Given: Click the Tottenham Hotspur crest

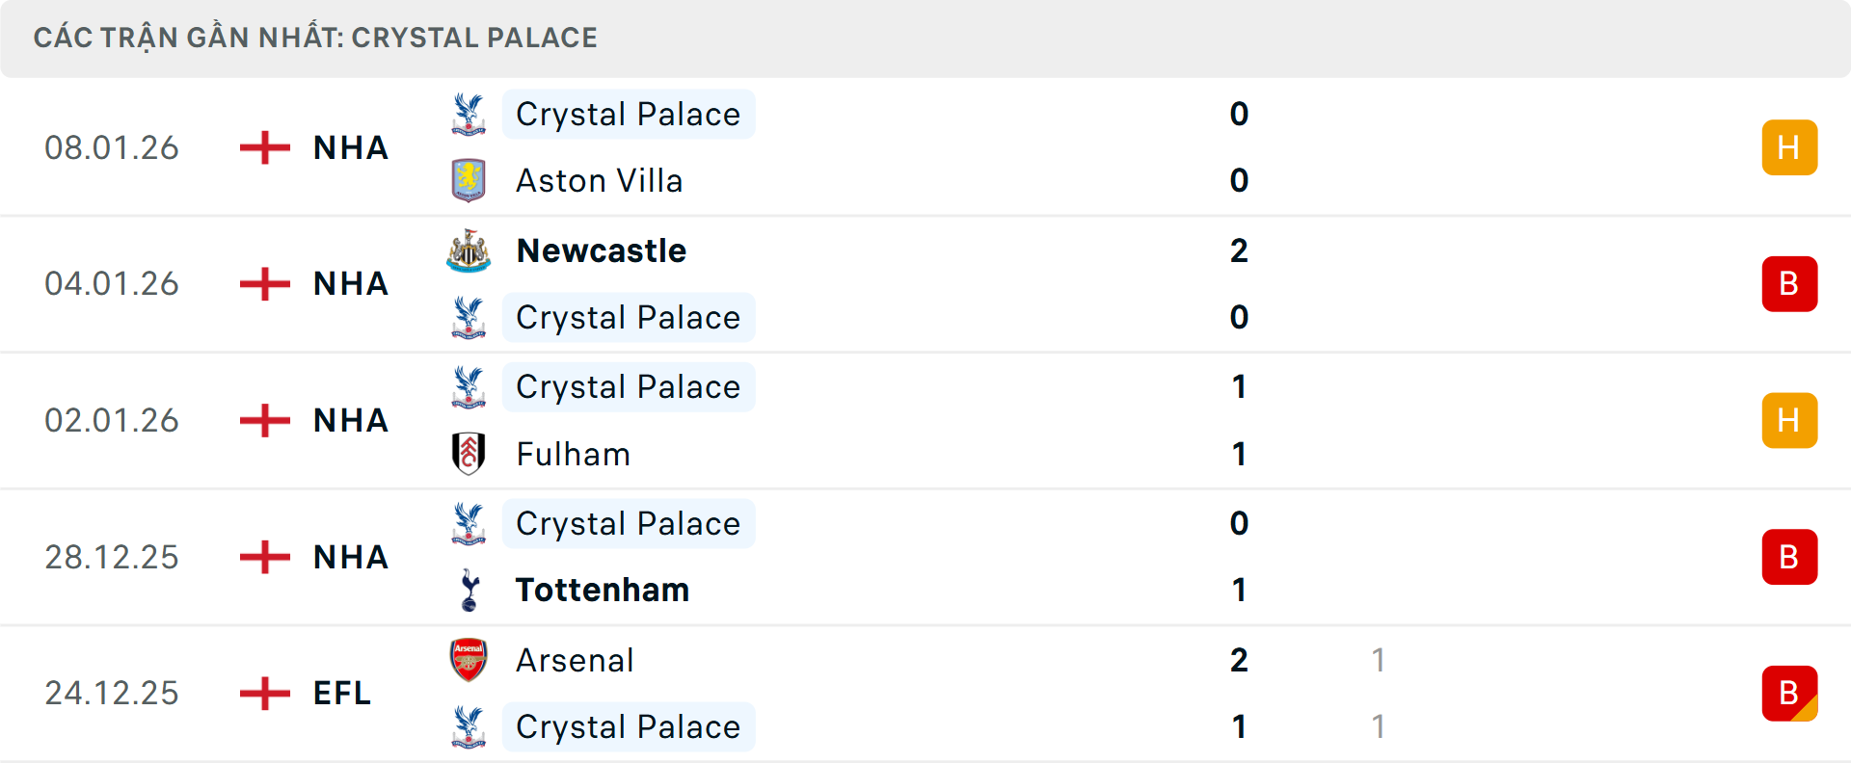Looking at the screenshot, I should [x=469, y=590].
